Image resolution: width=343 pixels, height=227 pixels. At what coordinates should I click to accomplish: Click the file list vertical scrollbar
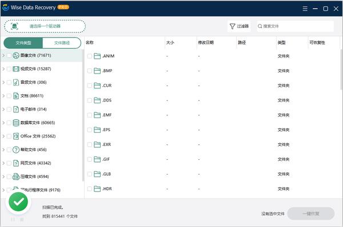(341, 70)
